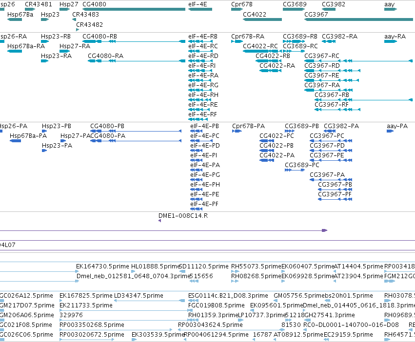Click protein eIF-4E-PH
This screenshot has height=342, width=415.
196,190
